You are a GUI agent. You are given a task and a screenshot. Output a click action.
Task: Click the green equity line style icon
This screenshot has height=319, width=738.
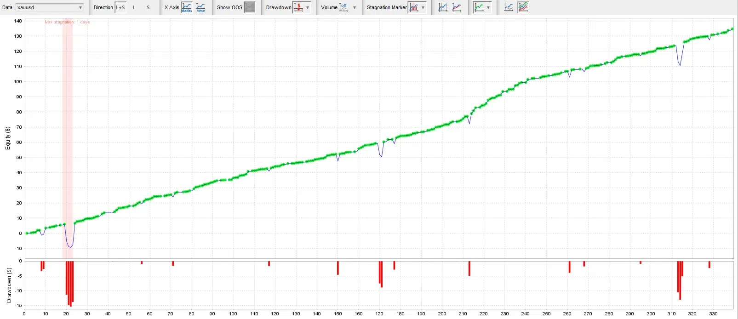(x=479, y=7)
